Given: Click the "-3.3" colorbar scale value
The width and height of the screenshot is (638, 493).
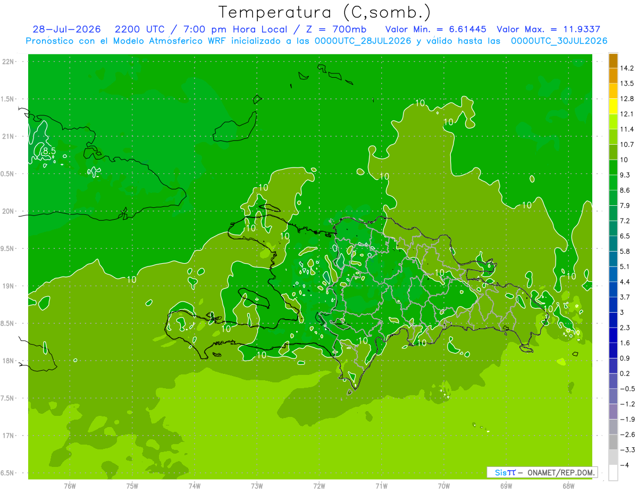Looking at the screenshot, I should point(626,449).
